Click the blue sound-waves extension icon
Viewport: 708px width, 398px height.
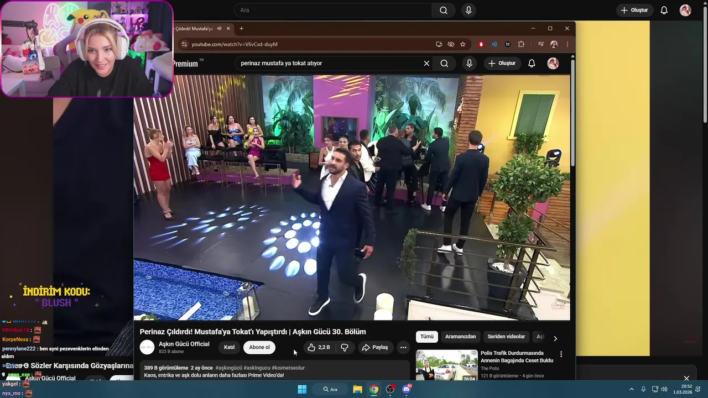pos(494,44)
